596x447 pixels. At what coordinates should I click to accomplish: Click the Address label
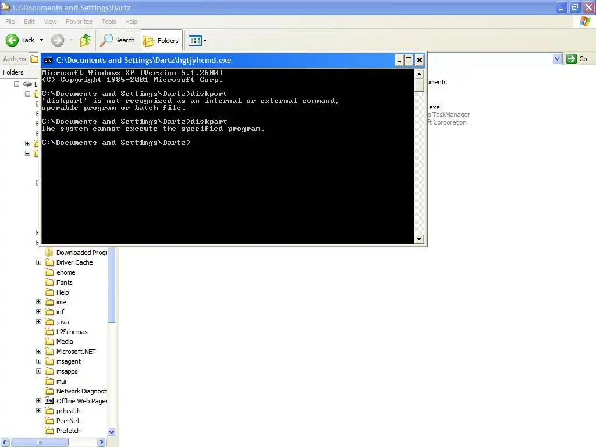click(x=15, y=59)
